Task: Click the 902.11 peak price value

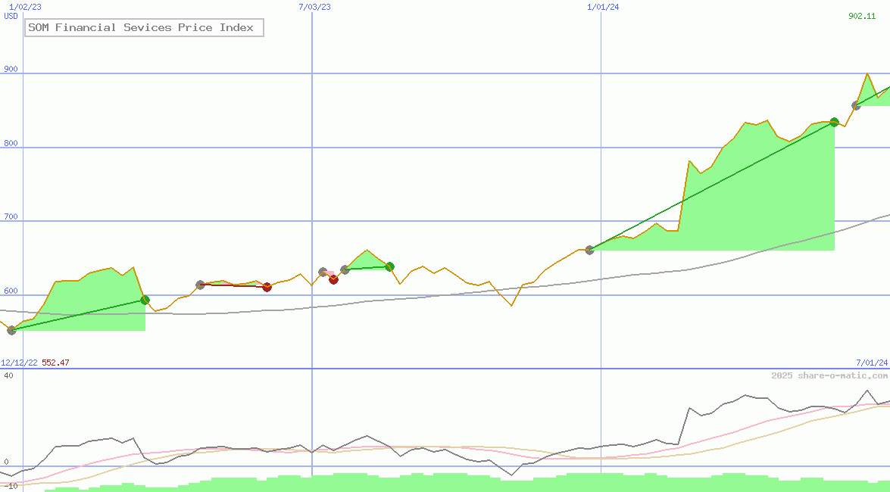Action: click(x=860, y=14)
